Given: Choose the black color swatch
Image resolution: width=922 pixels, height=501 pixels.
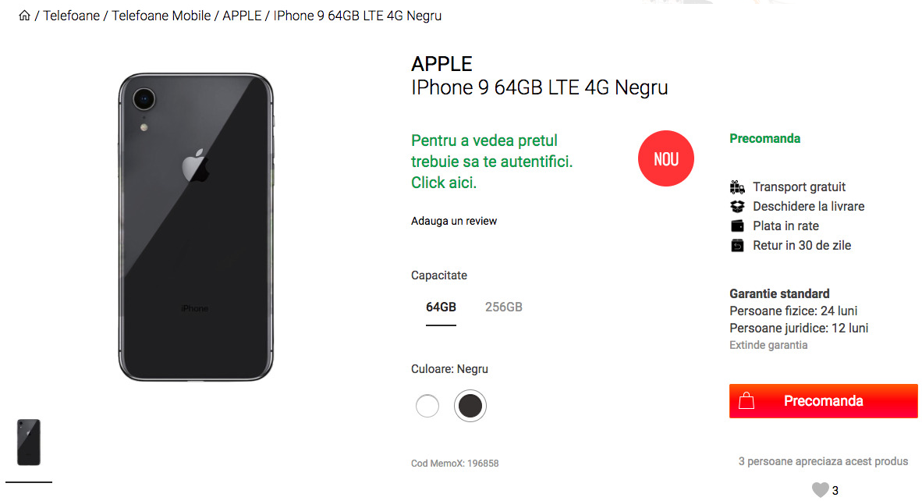Looking at the screenshot, I should [470, 406].
